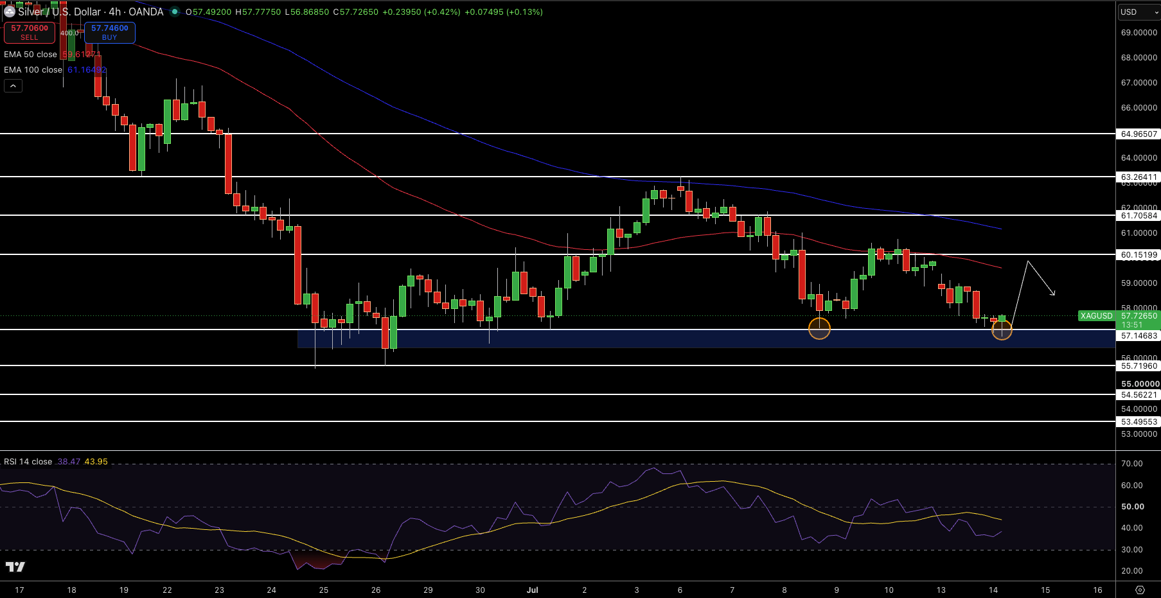The width and height of the screenshot is (1161, 598).
Task: Open the USD currency dropdown
Action: coord(1139,12)
